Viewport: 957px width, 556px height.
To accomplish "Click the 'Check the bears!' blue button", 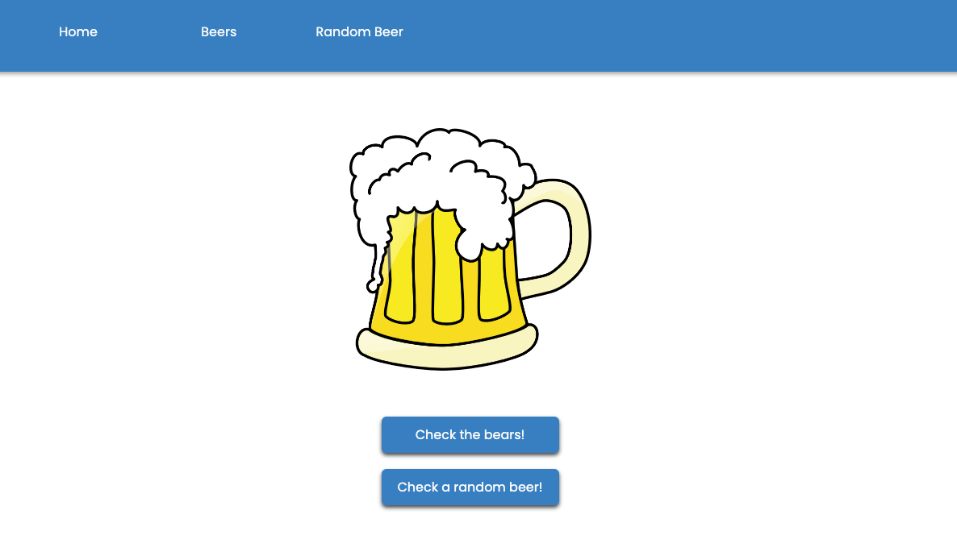I will tap(470, 435).
